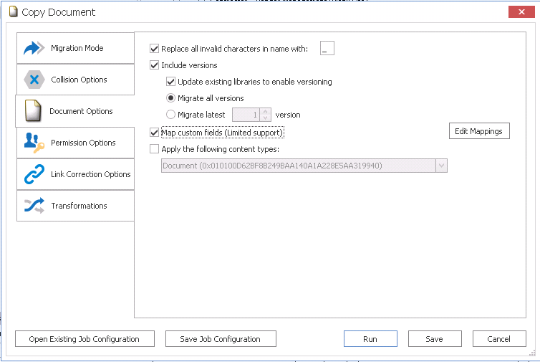
Task: Click the Edit Mappings button
Action: (x=479, y=131)
